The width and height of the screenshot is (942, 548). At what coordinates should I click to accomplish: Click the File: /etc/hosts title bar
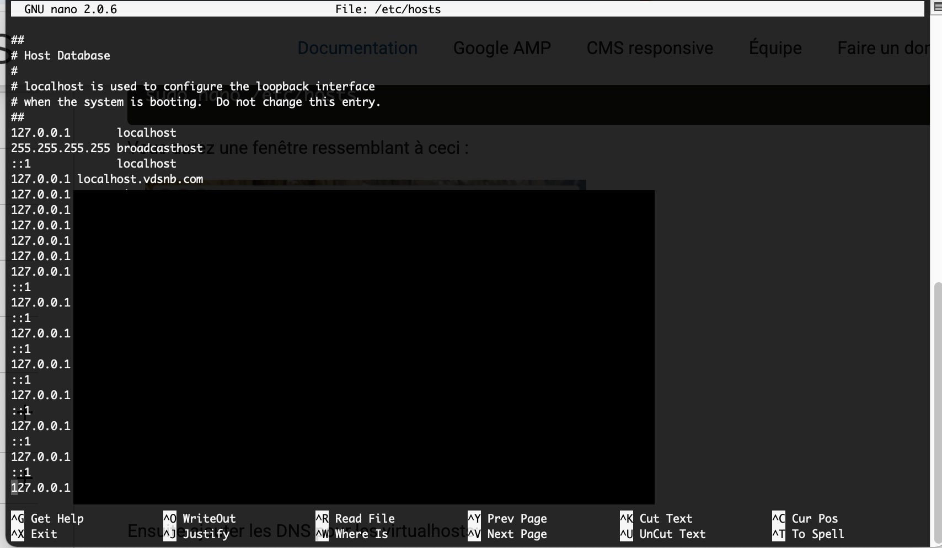point(388,9)
